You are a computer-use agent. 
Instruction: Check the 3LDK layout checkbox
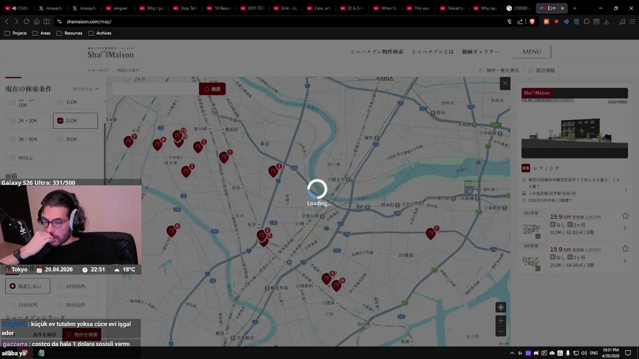60,139
